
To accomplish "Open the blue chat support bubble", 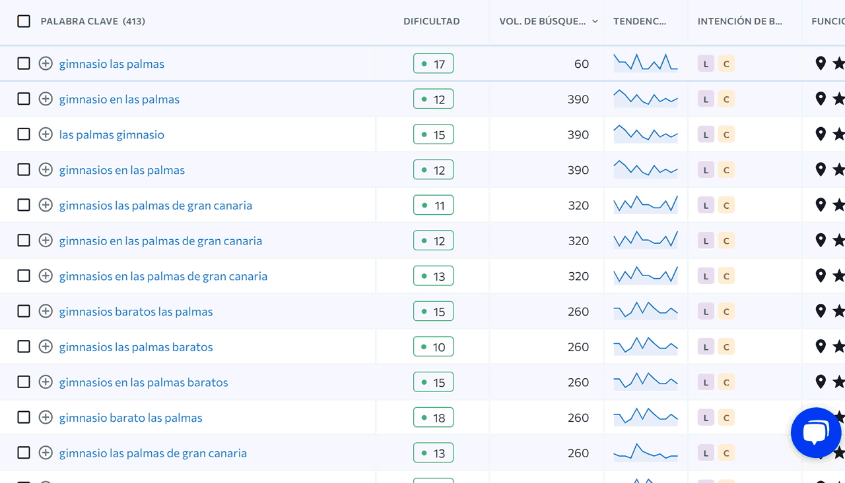I will pyautogui.click(x=816, y=433).
